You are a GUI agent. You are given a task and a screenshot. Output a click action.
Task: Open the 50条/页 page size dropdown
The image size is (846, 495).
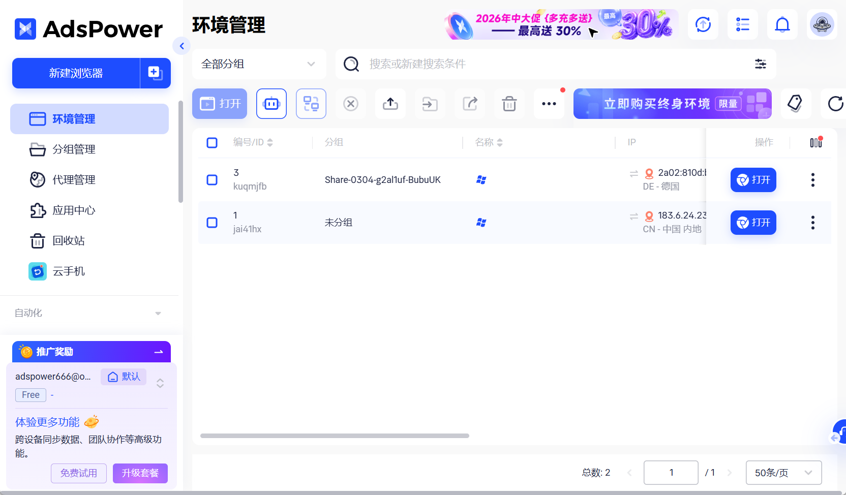click(x=784, y=473)
